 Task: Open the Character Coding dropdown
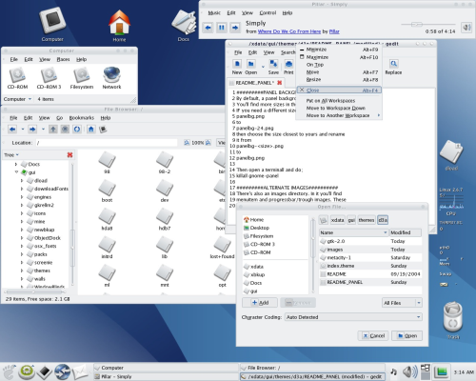(x=353, y=317)
